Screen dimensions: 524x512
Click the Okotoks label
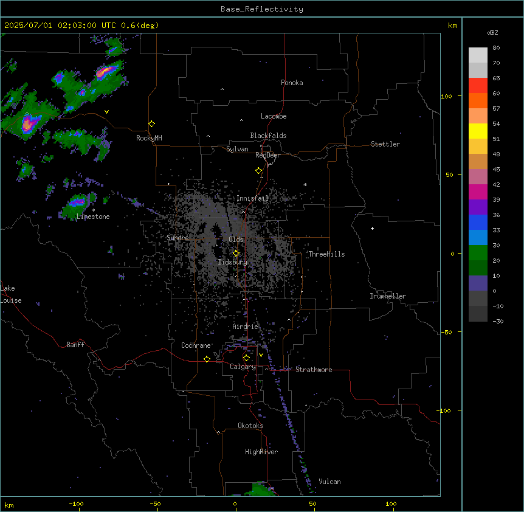coord(250,426)
